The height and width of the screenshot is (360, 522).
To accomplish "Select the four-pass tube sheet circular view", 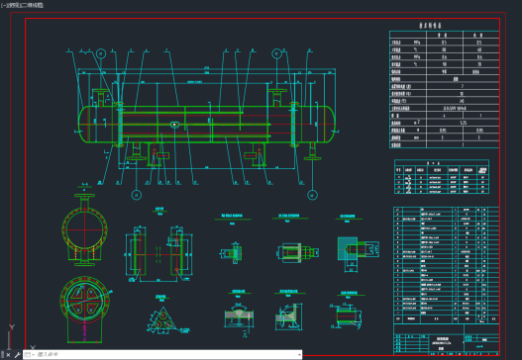I will coord(84,301).
